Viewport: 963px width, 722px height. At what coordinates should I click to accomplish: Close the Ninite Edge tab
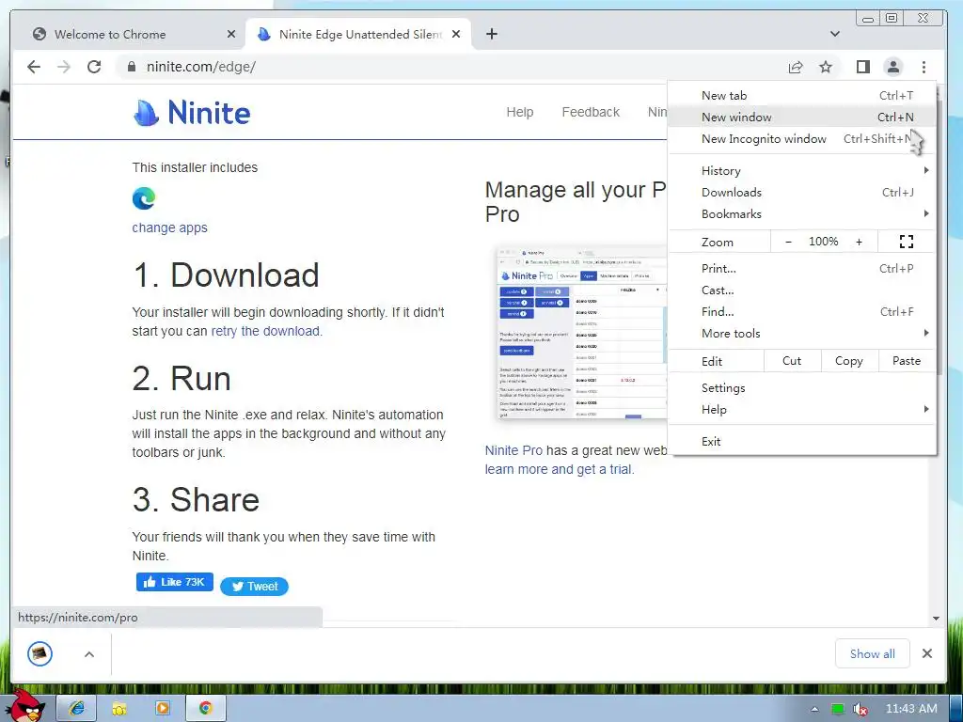tap(456, 35)
